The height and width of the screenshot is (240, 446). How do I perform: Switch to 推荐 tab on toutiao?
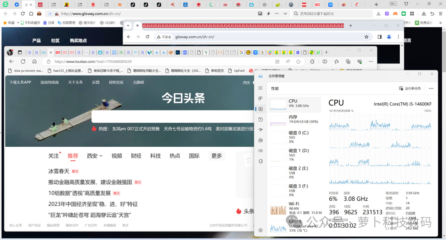[73, 156]
